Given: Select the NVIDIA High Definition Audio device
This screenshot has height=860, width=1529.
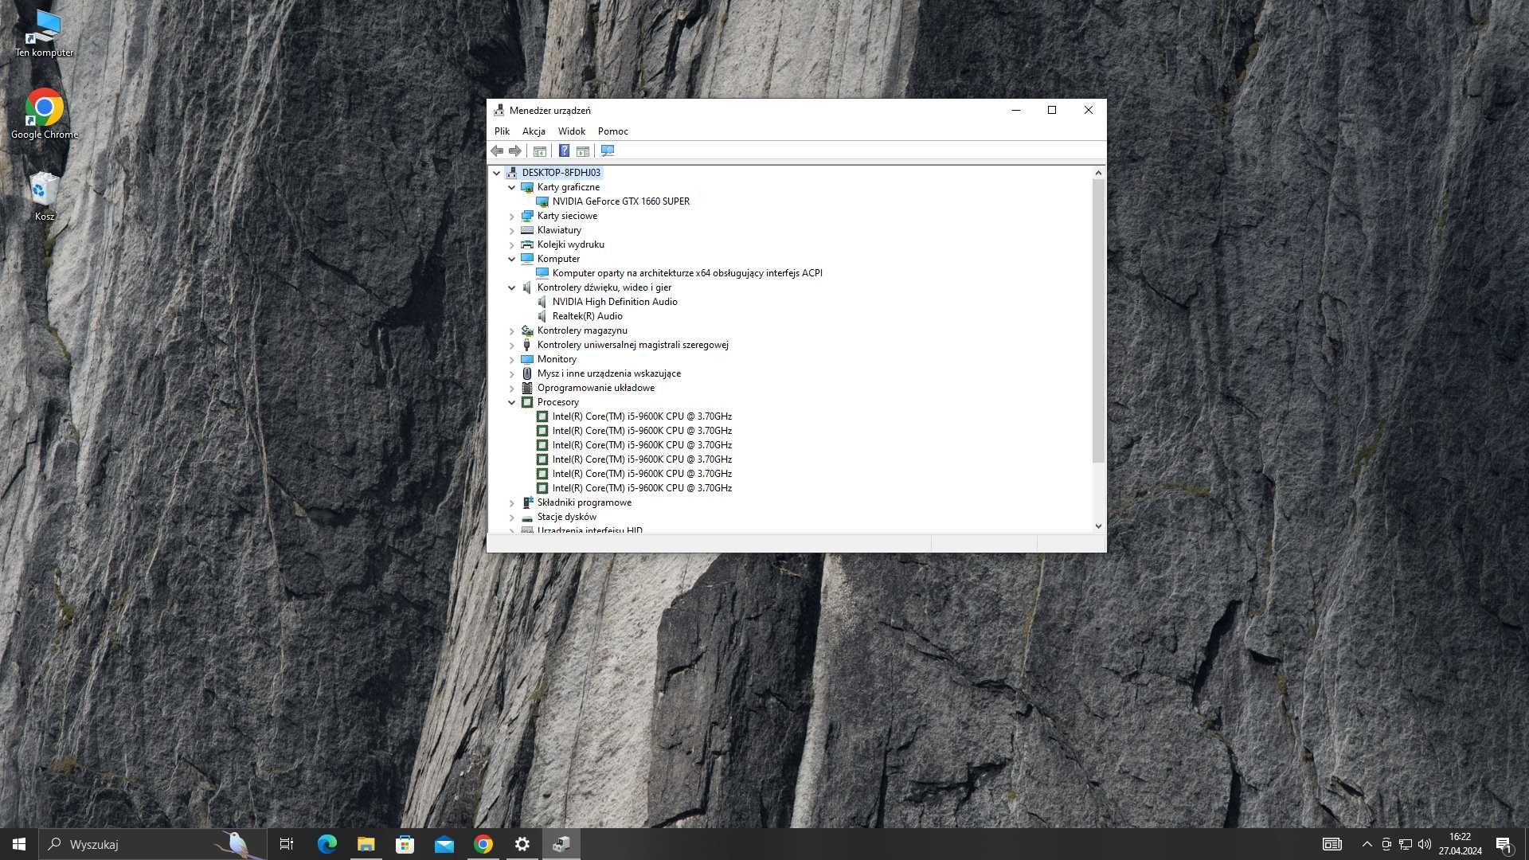Looking at the screenshot, I should click(615, 302).
